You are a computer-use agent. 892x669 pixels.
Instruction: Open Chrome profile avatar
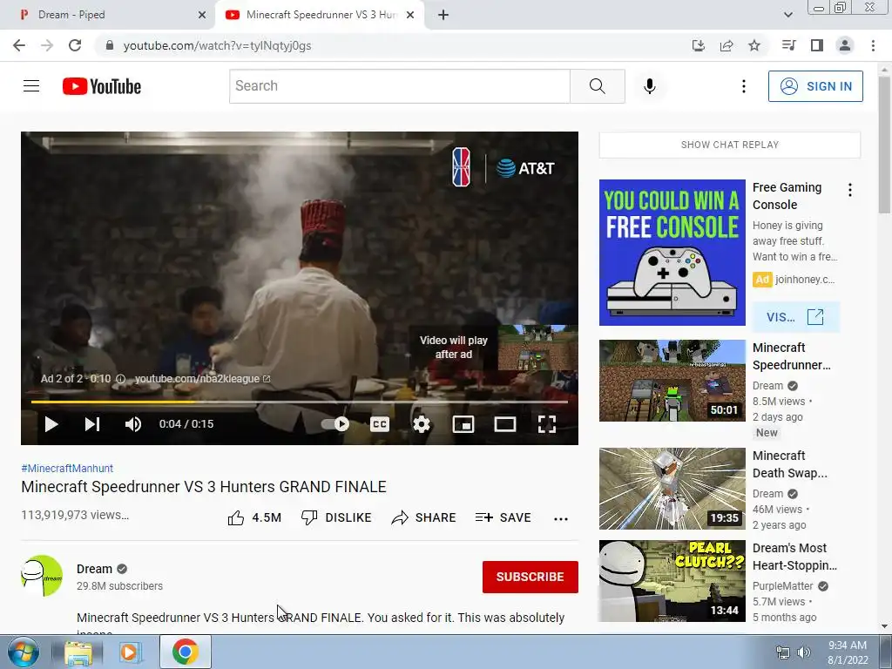845,45
